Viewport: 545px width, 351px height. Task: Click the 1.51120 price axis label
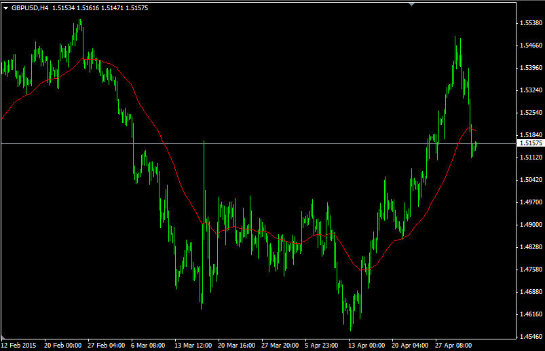coord(531,158)
